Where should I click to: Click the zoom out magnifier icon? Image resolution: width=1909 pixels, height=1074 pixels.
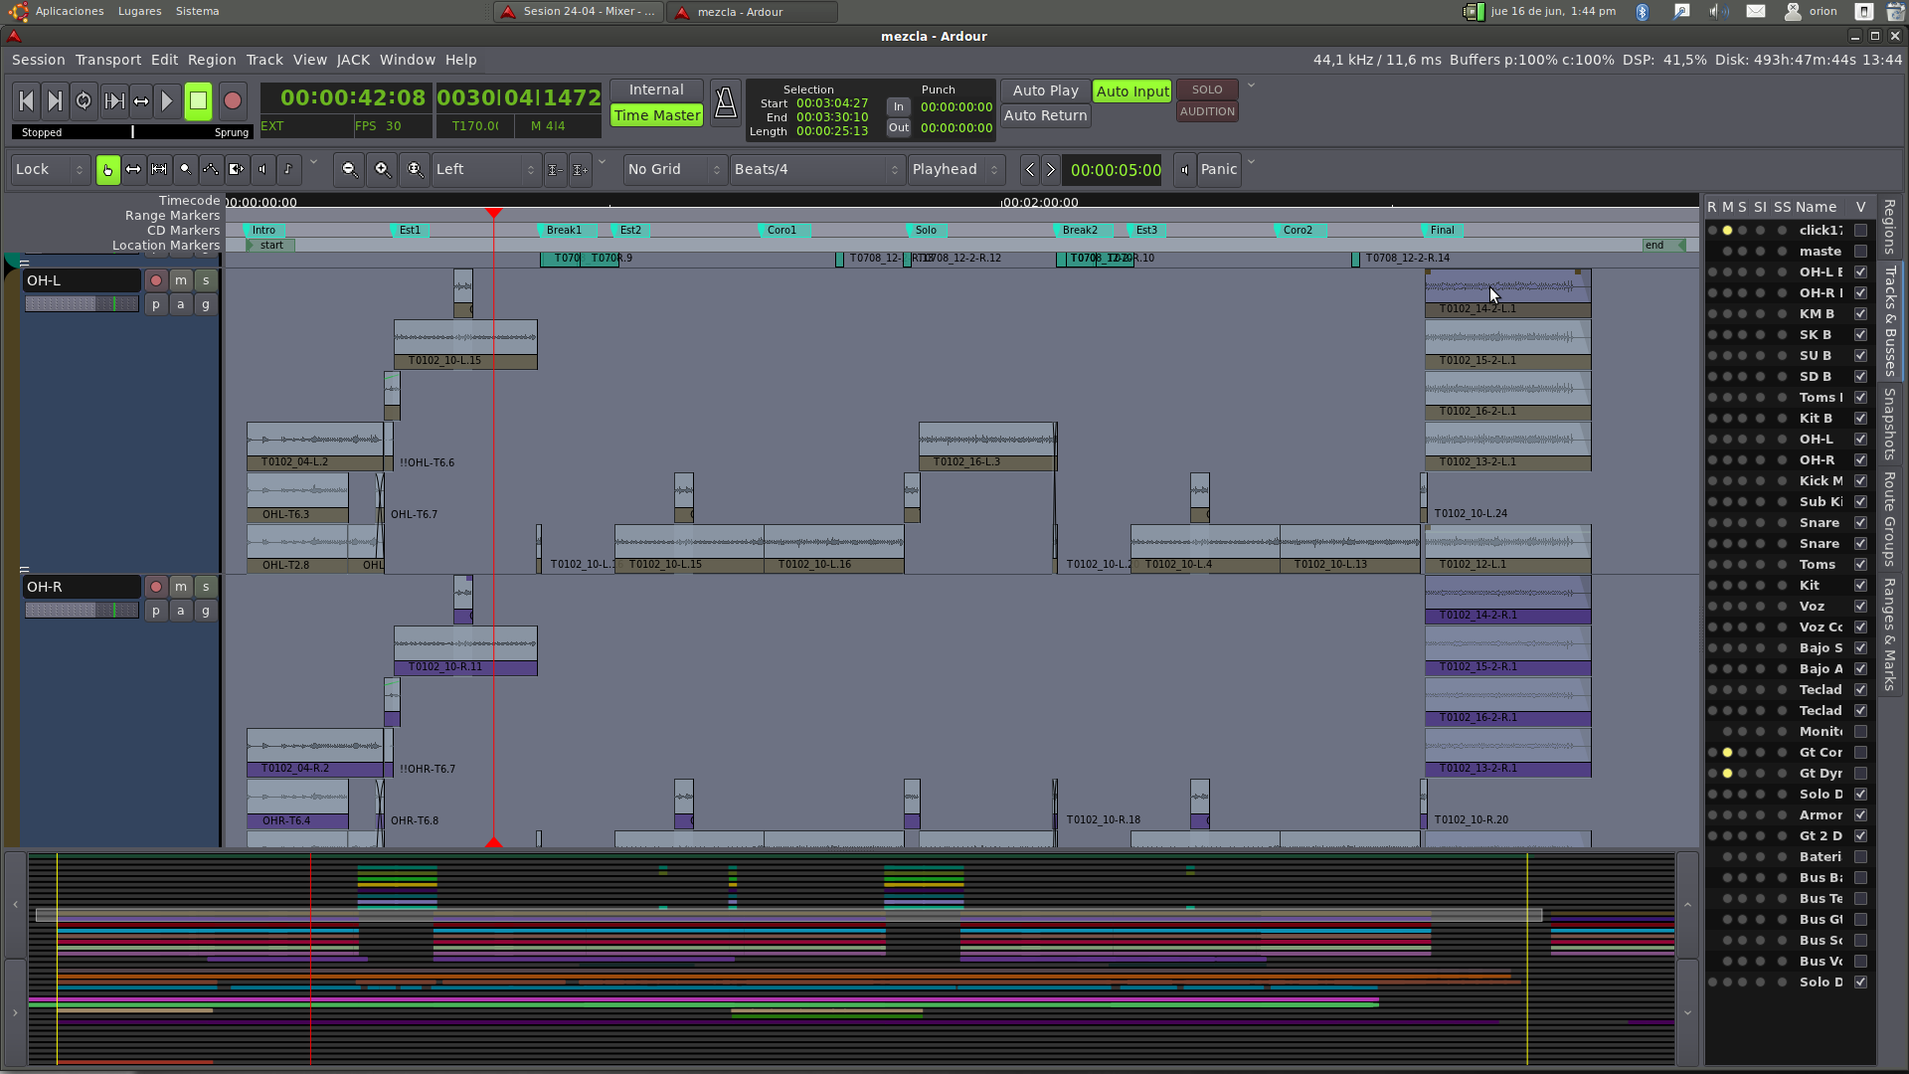[x=349, y=169]
